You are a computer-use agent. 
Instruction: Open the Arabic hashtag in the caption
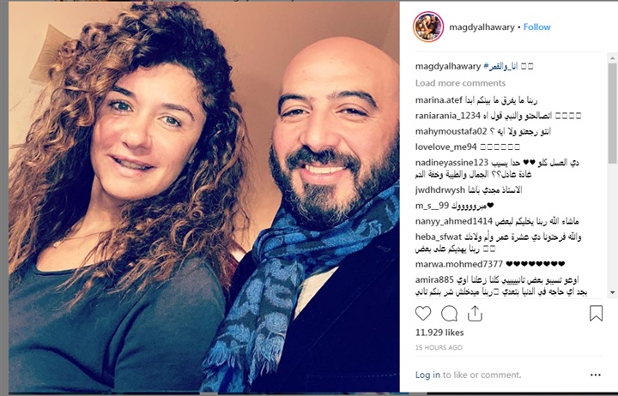pyautogui.click(x=500, y=67)
